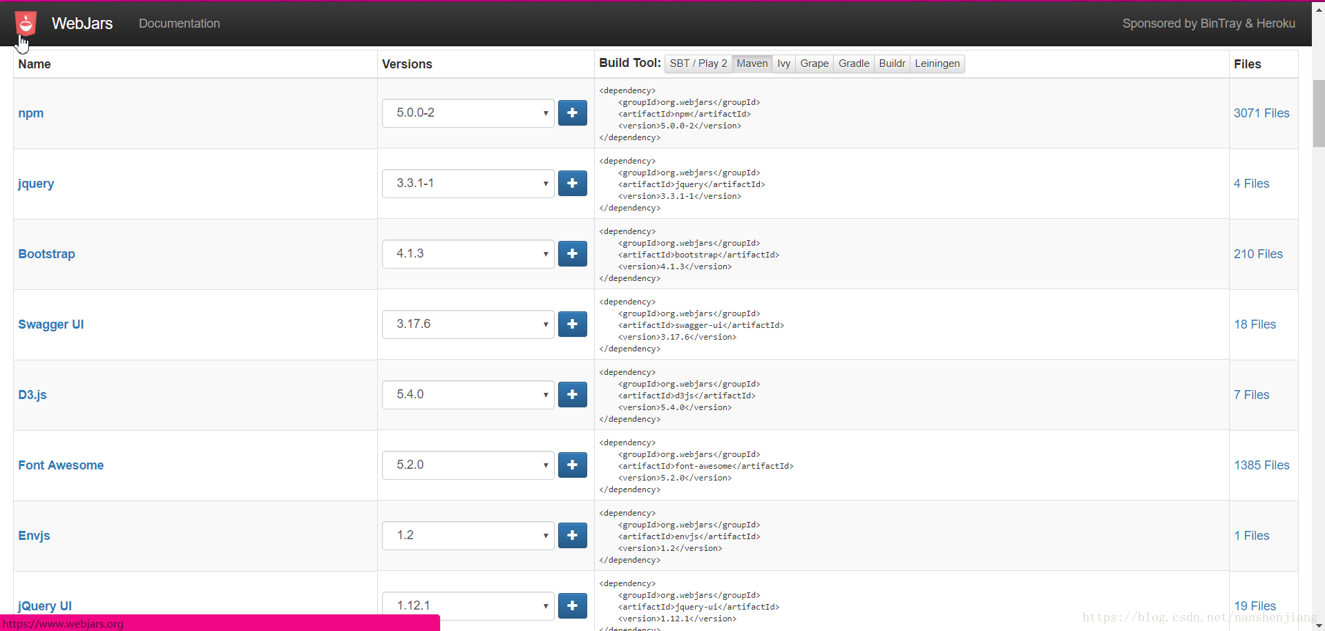1325x631 pixels.
Task: Expand the Envjs version selector 1.2
Action: pos(468,536)
